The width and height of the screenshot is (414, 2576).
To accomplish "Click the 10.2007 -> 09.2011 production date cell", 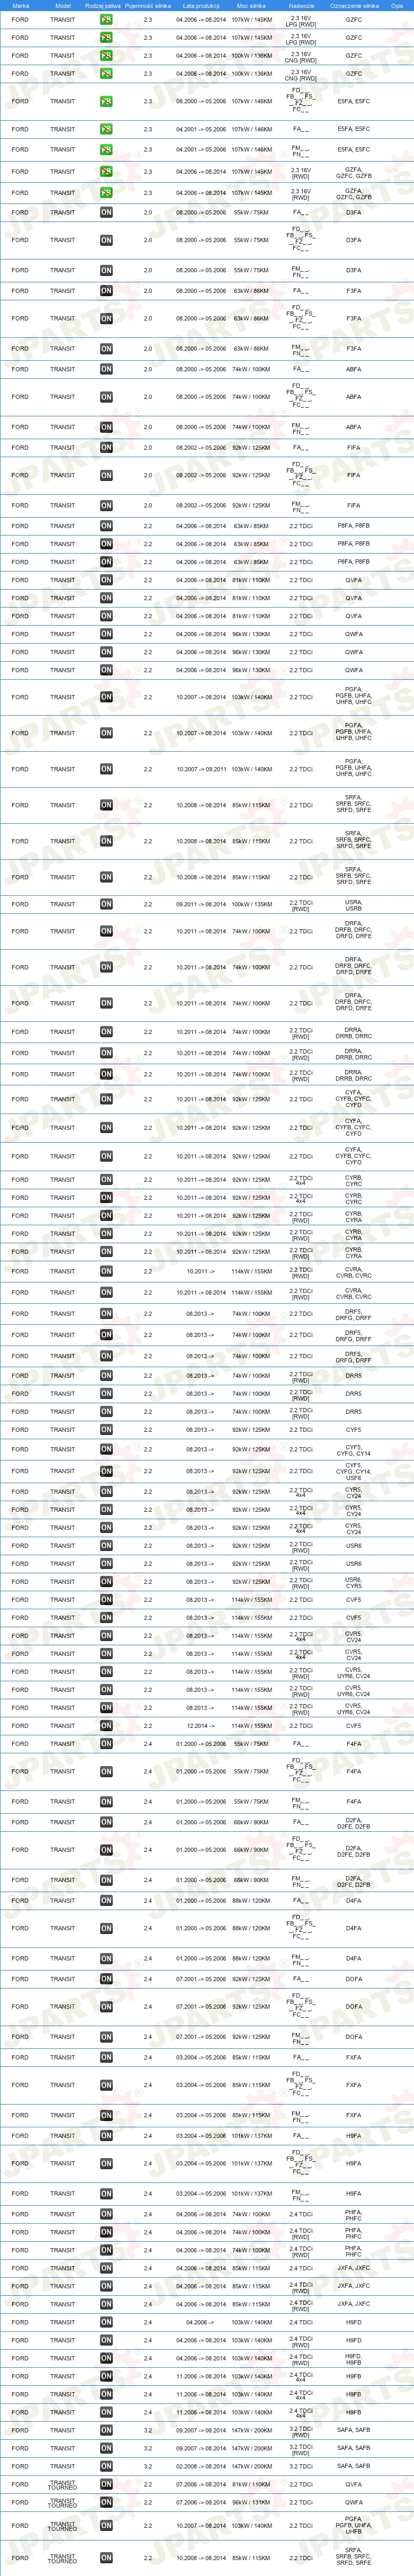I will pyautogui.click(x=201, y=770).
